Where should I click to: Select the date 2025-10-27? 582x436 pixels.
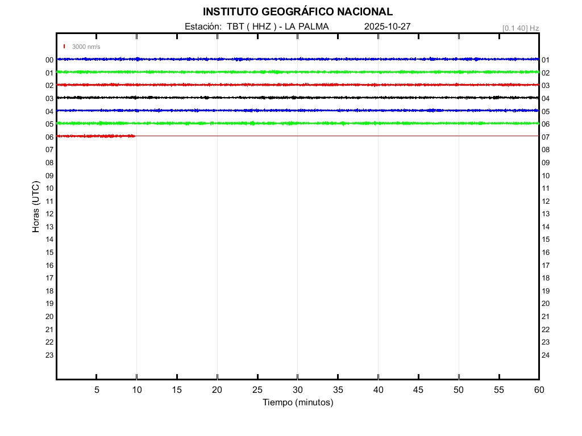(x=387, y=27)
